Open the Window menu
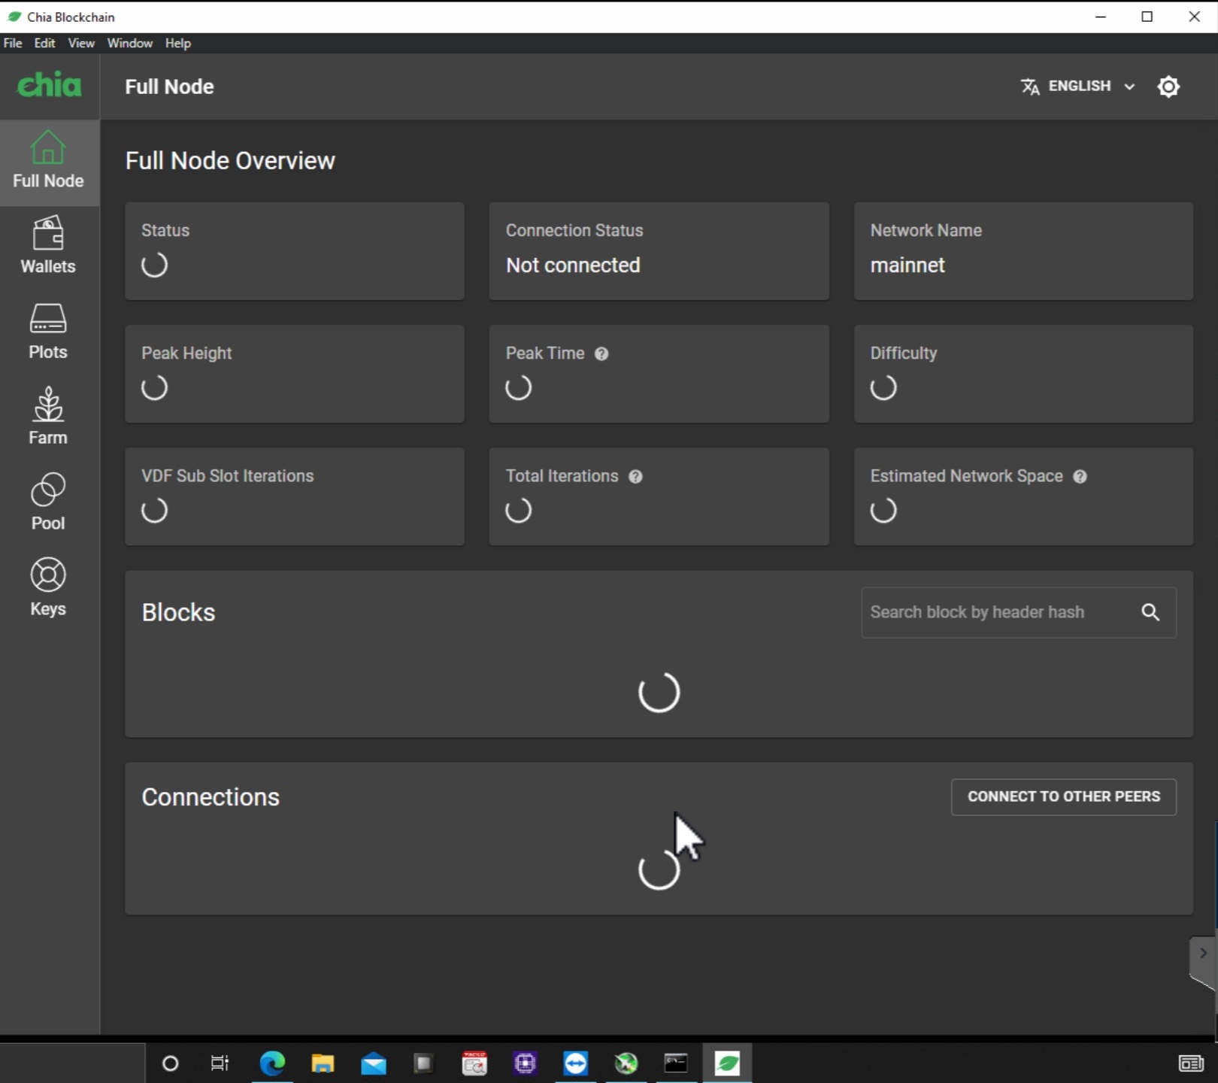This screenshot has width=1218, height=1083. click(130, 43)
